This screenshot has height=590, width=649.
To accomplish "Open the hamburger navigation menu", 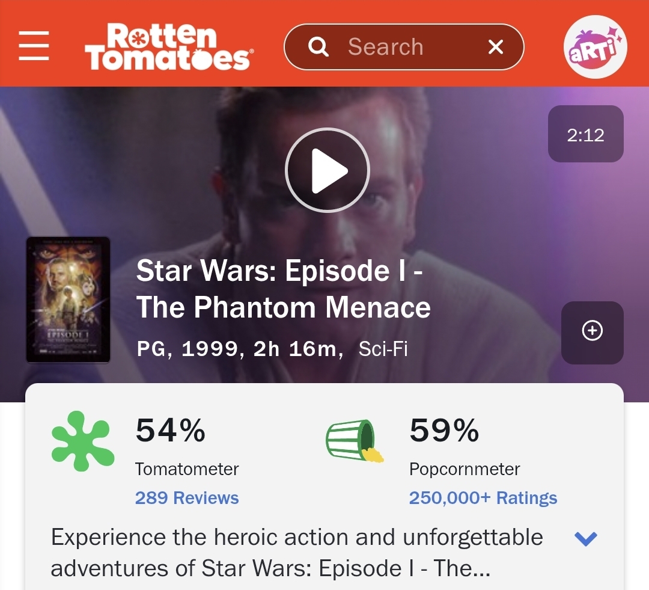I will [x=34, y=46].
